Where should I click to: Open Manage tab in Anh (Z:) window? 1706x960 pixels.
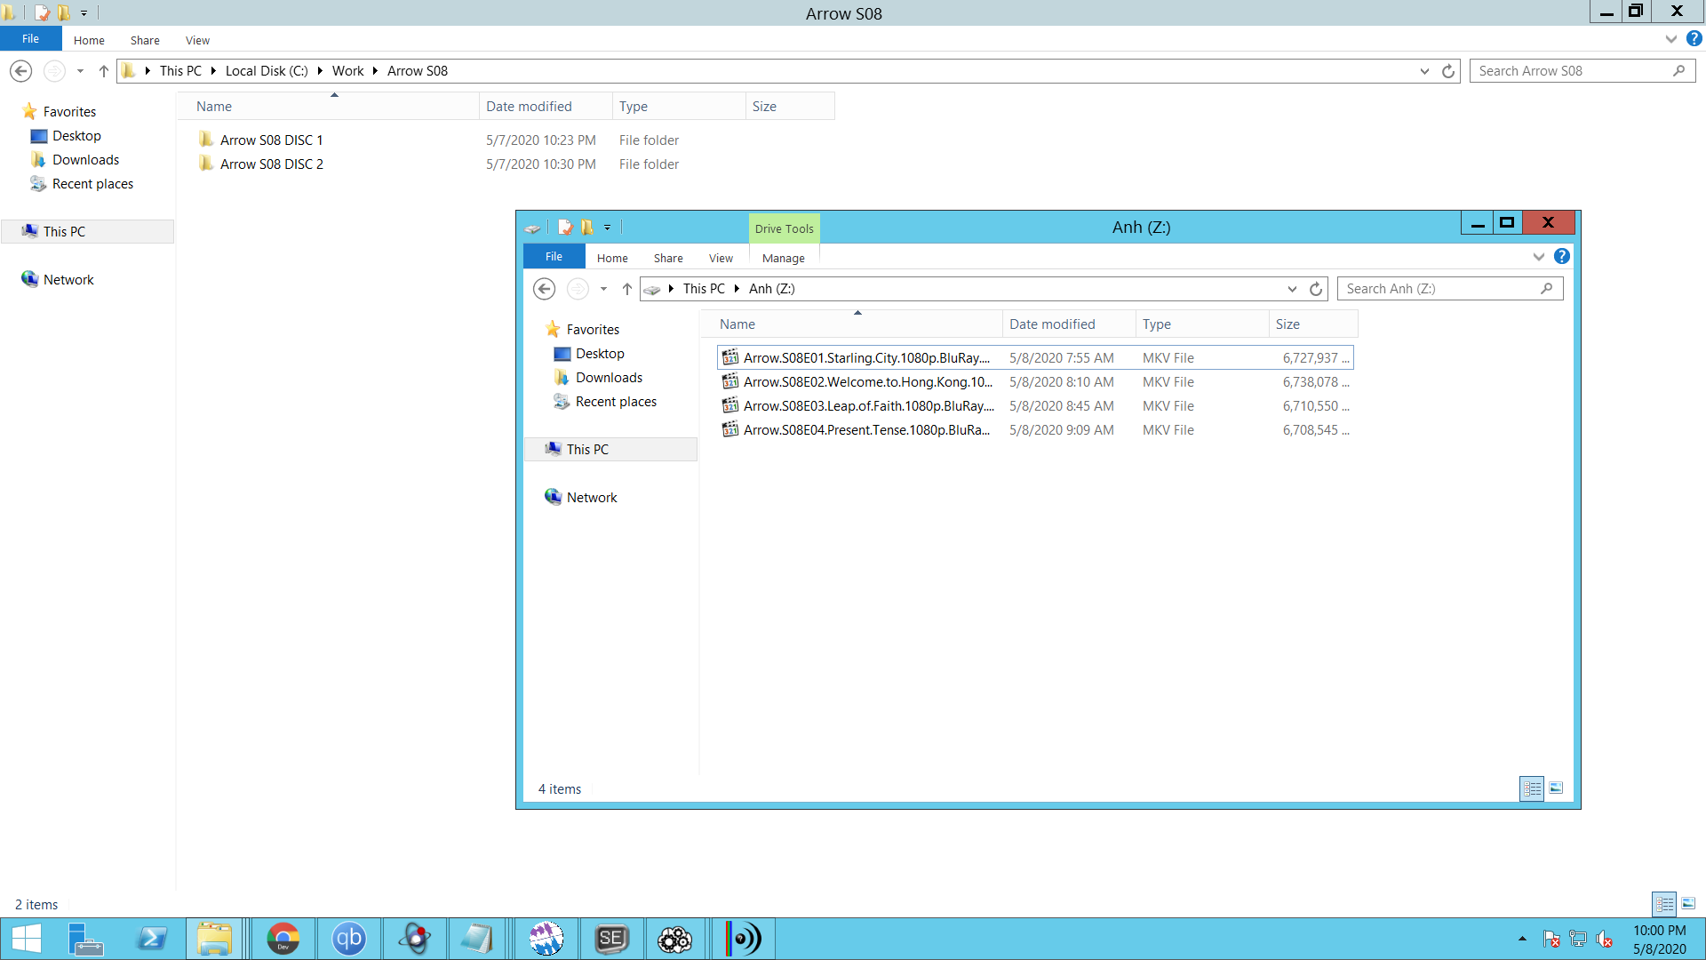point(784,258)
